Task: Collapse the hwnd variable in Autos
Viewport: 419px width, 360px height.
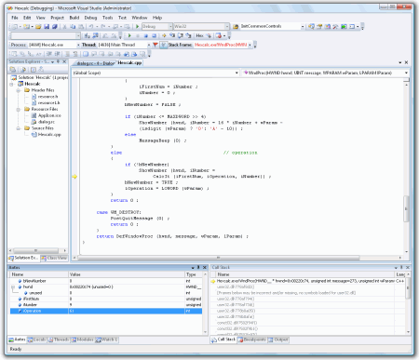Action: coord(13,287)
